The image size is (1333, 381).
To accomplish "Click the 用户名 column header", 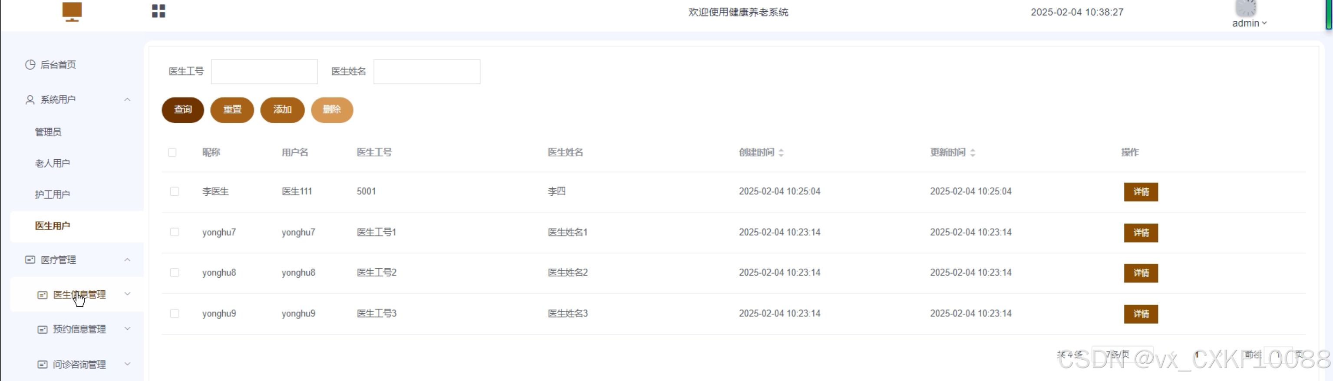I will tap(295, 152).
